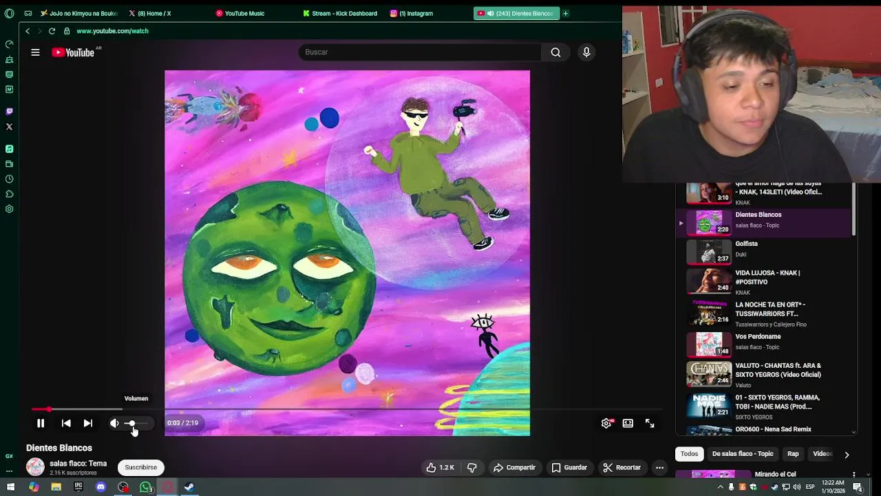Click the site lock icon
Viewport: 881px width, 496px height.
[x=67, y=31]
